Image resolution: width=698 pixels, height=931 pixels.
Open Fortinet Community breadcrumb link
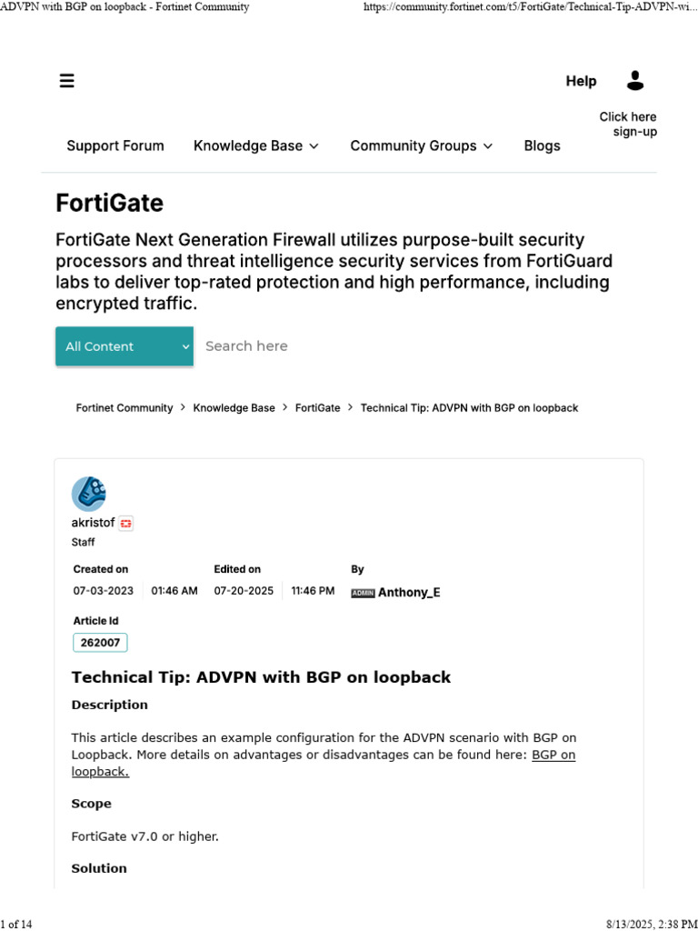(124, 408)
